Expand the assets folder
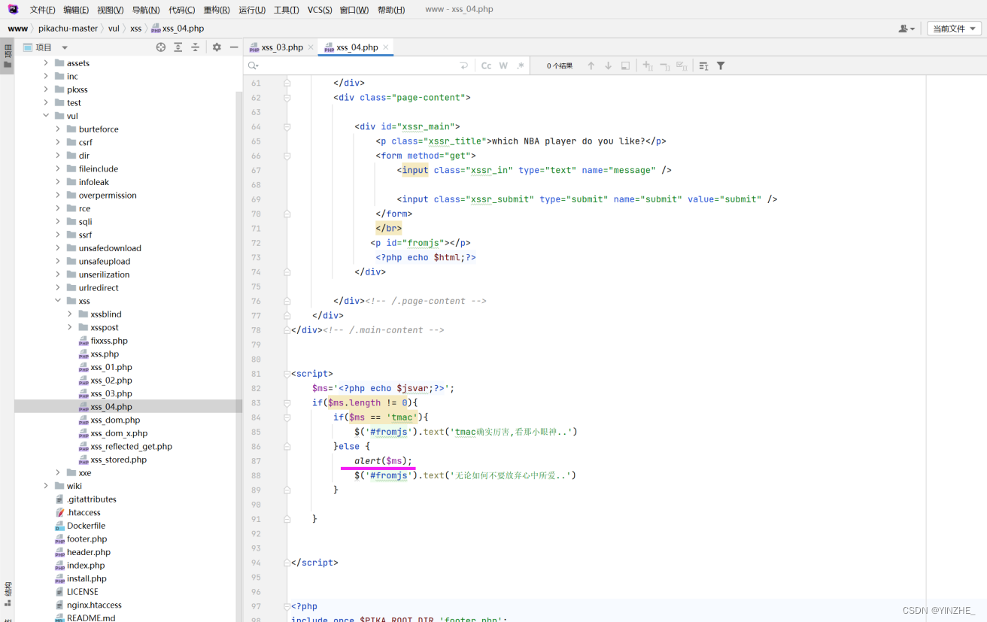The image size is (987, 622). point(46,63)
